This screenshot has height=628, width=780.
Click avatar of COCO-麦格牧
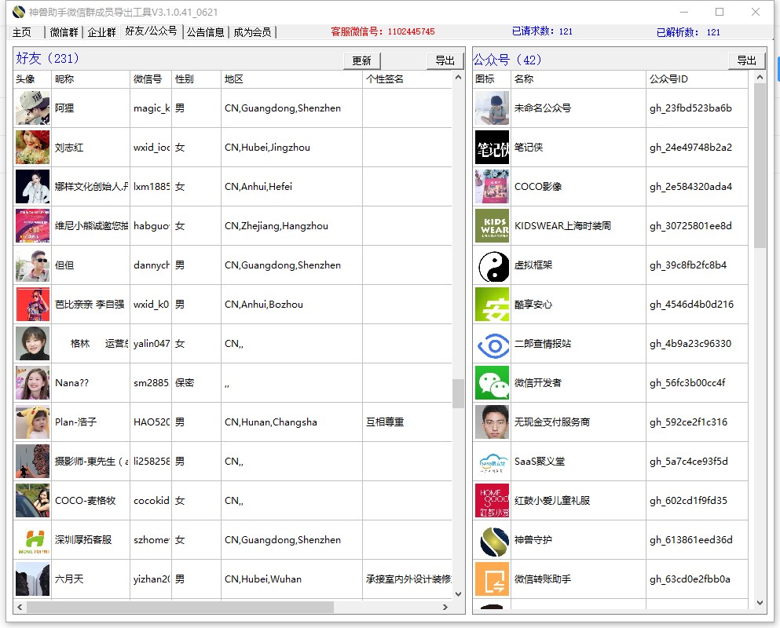pyautogui.click(x=32, y=501)
